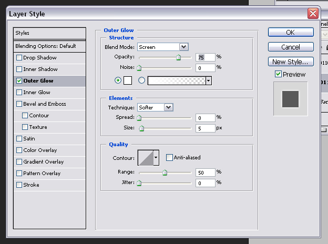Click the Cancel button
The width and height of the screenshot is (328, 244).
(x=291, y=47)
